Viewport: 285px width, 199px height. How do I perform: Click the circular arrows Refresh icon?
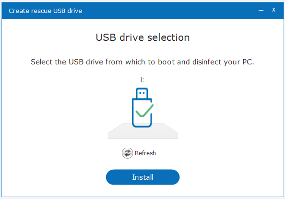(128, 153)
